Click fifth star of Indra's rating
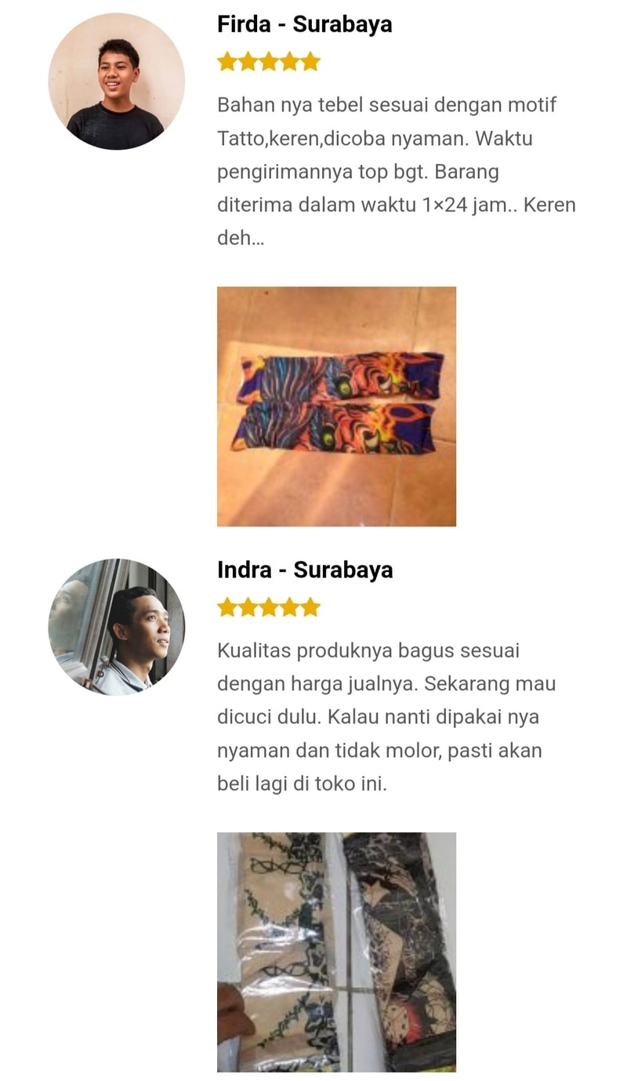Screen dimensions: 627x1081 tap(310, 607)
